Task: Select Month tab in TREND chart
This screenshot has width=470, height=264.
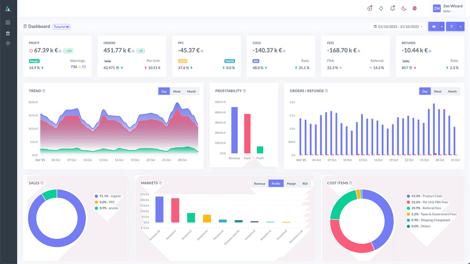Action: coord(191,92)
